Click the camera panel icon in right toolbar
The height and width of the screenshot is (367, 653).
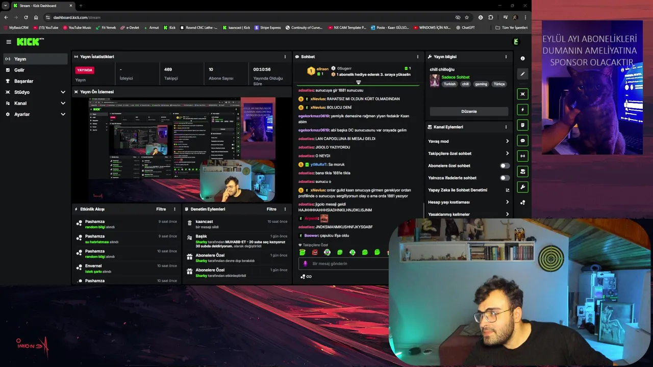coord(522,171)
